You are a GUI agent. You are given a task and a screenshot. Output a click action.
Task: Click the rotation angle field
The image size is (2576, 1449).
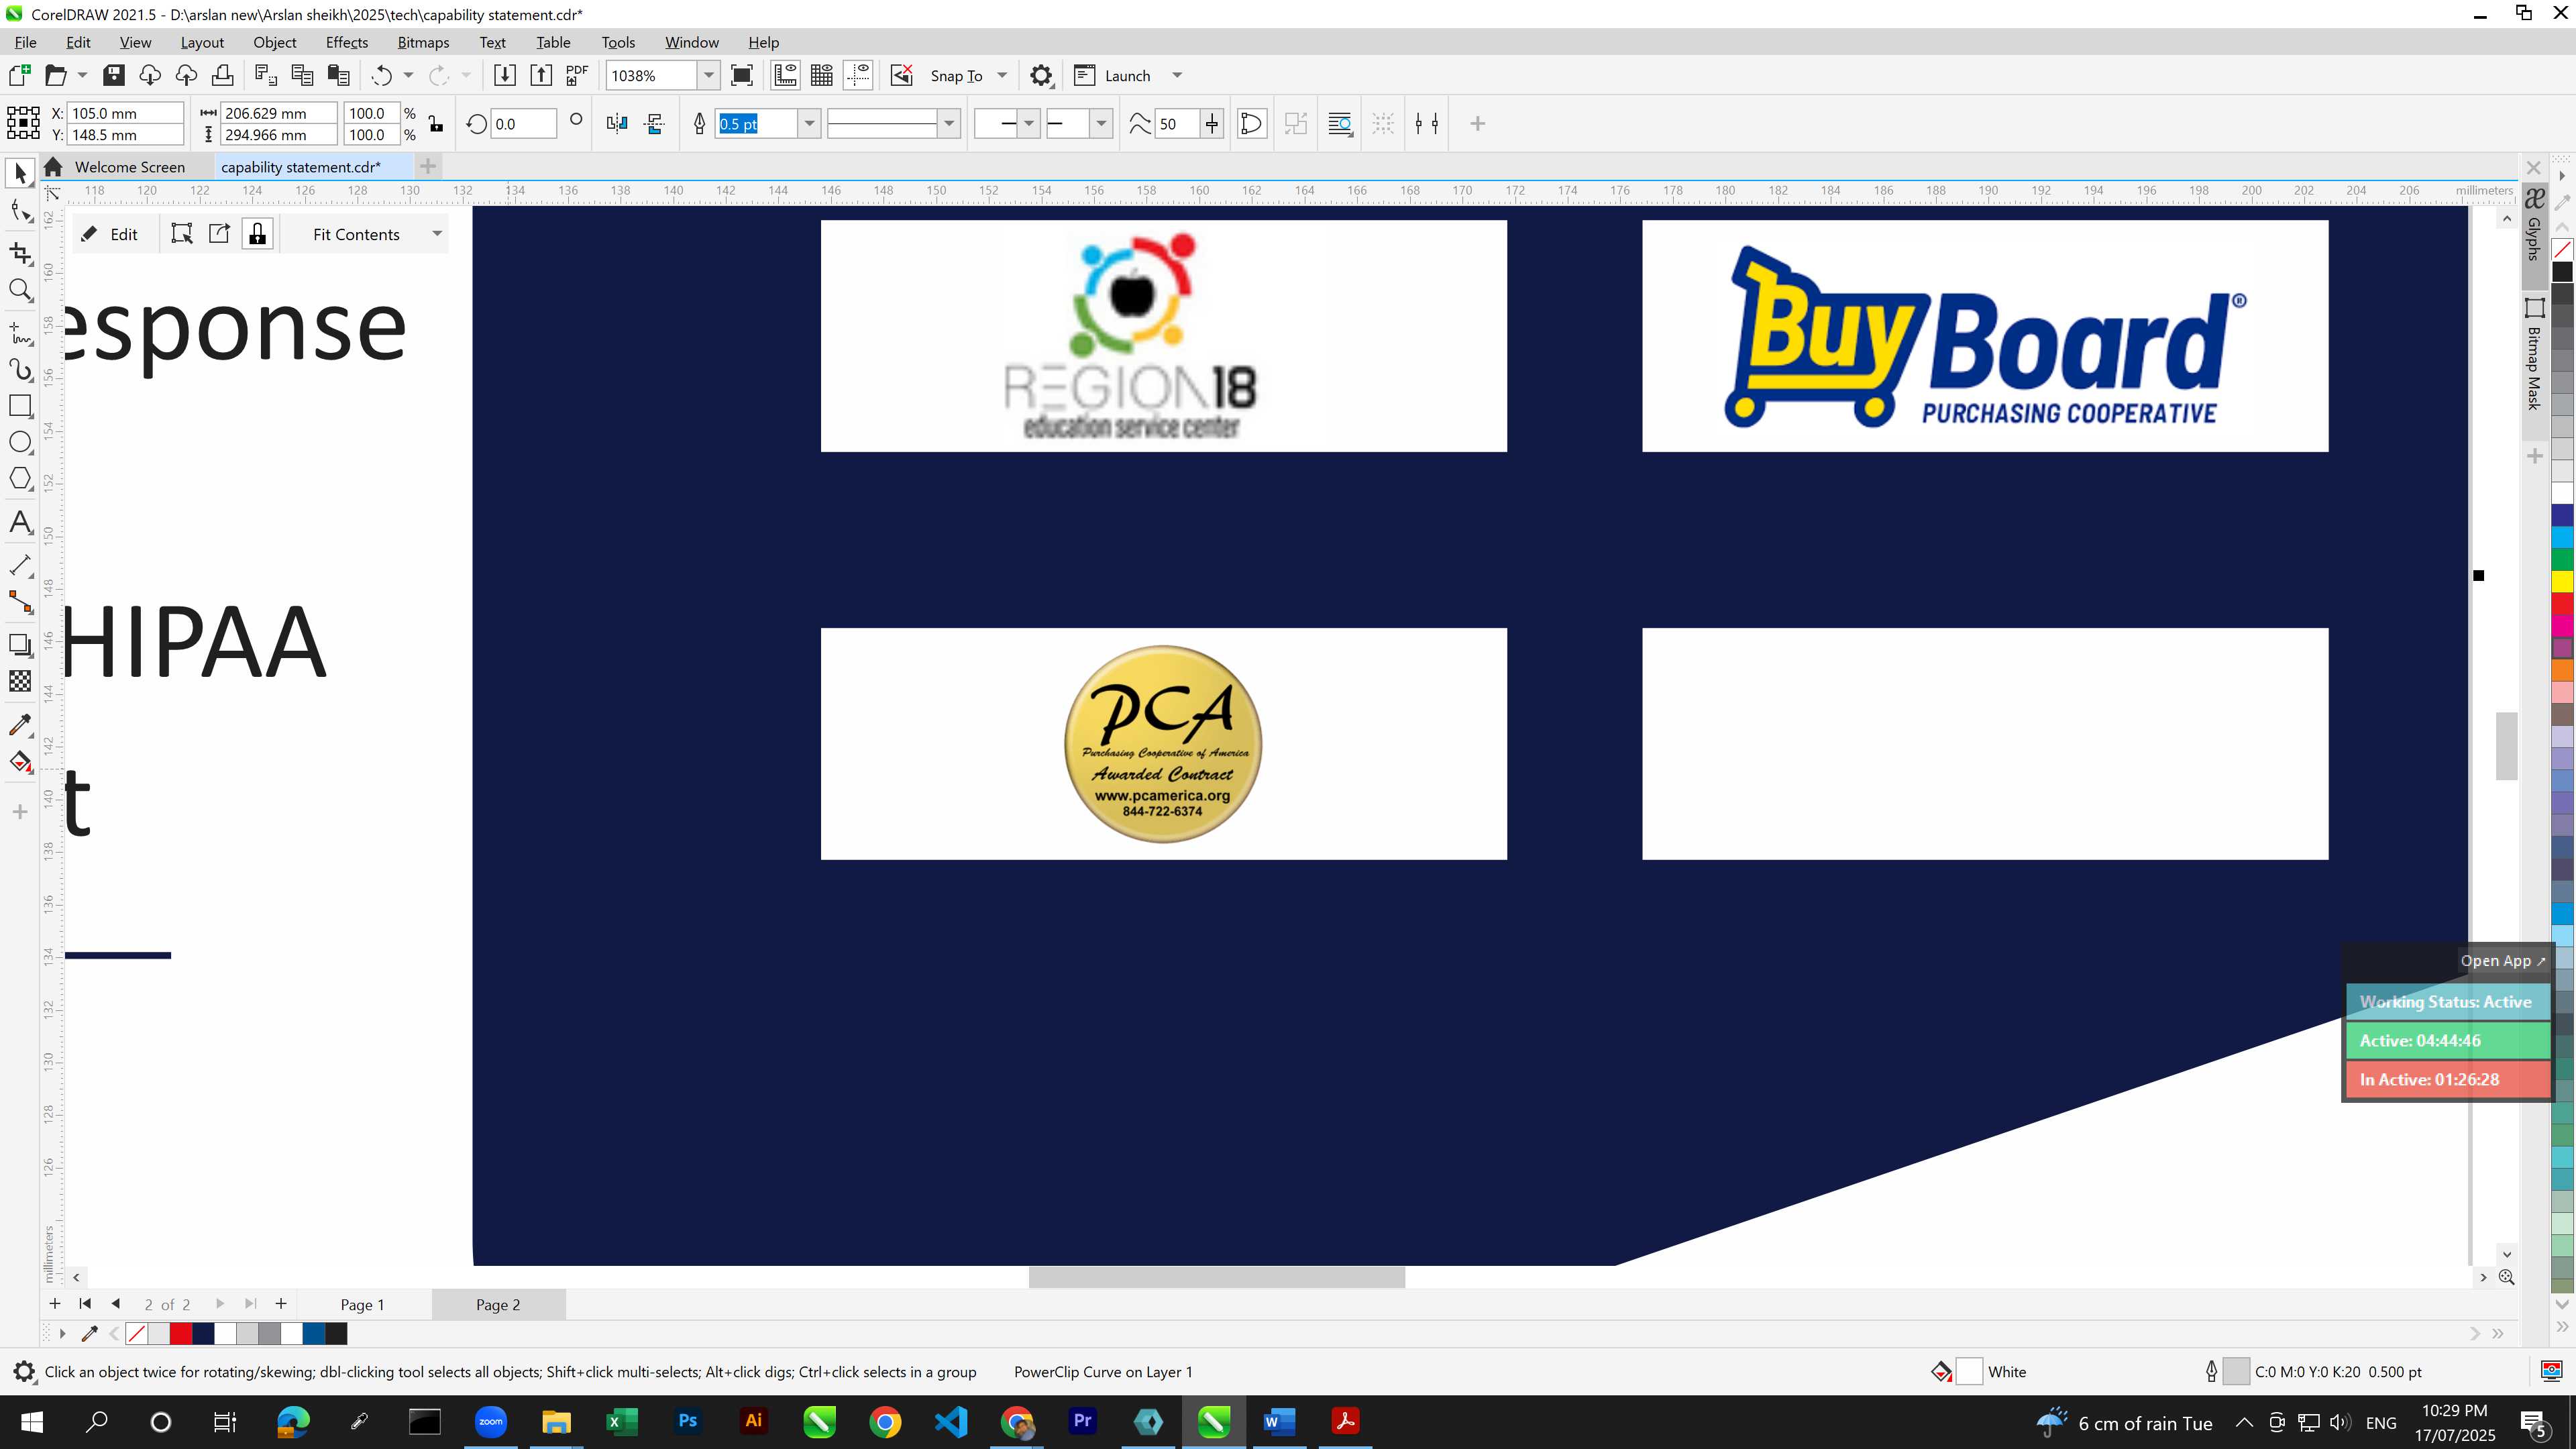(524, 124)
